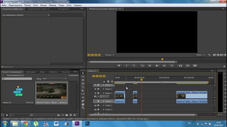The width and height of the screenshot is (227, 127).
Task: Select the Selection arrow tool
Action: pyautogui.click(x=83, y=73)
